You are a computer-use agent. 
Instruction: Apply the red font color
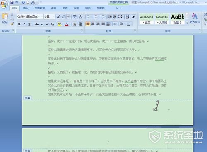pos(67,24)
